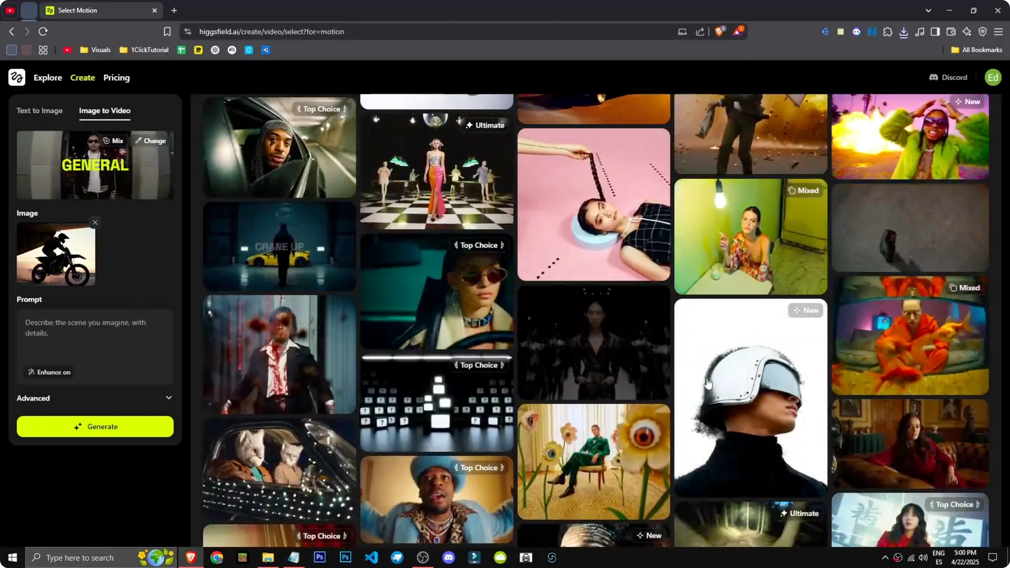Viewport: 1010px width, 568px height.
Task: Open the Discord app from the taskbar
Action: pos(449,557)
